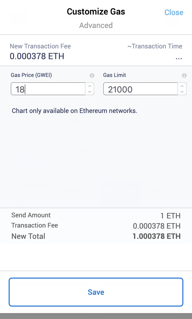The height and width of the screenshot is (319, 192).
Task: Click the summary Transaction Fee amount
Action: [x=157, y=226]
